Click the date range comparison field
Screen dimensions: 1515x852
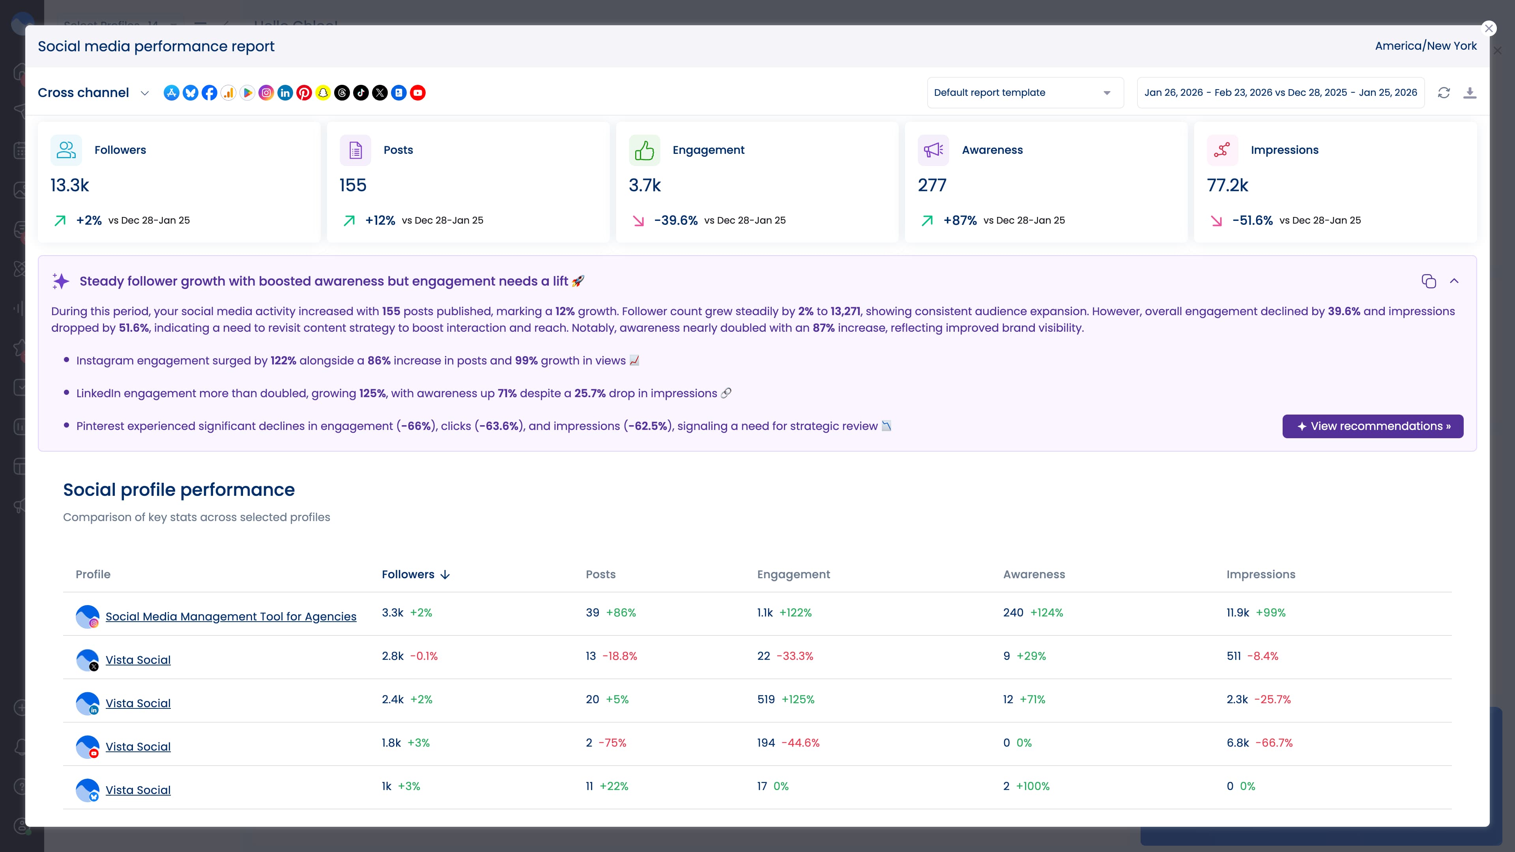click(1280, 92)
